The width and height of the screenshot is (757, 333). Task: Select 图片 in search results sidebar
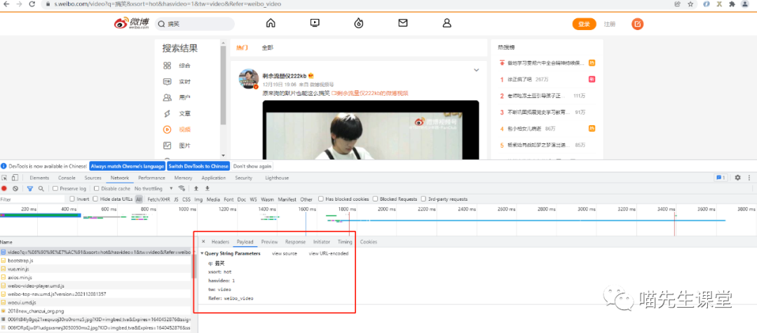click(x=184, y=146)
